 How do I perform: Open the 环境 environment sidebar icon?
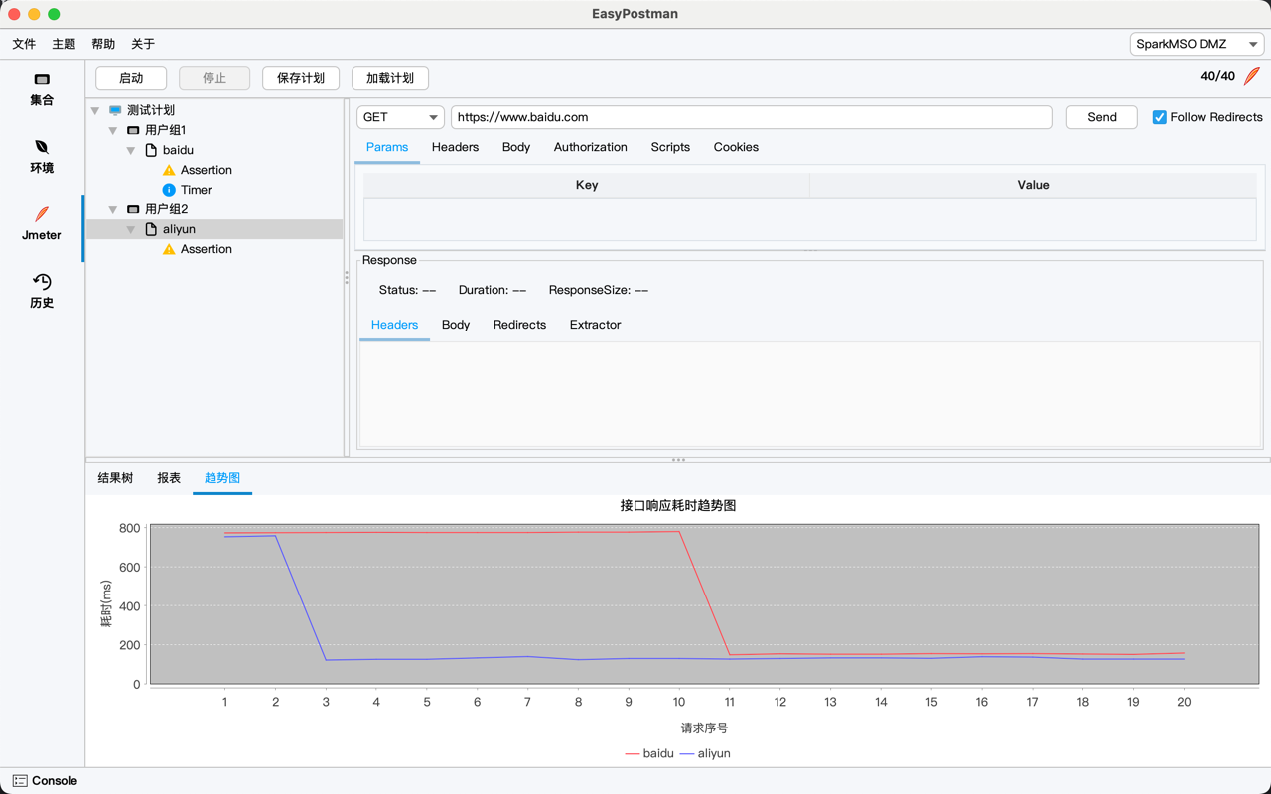point(42,147)
